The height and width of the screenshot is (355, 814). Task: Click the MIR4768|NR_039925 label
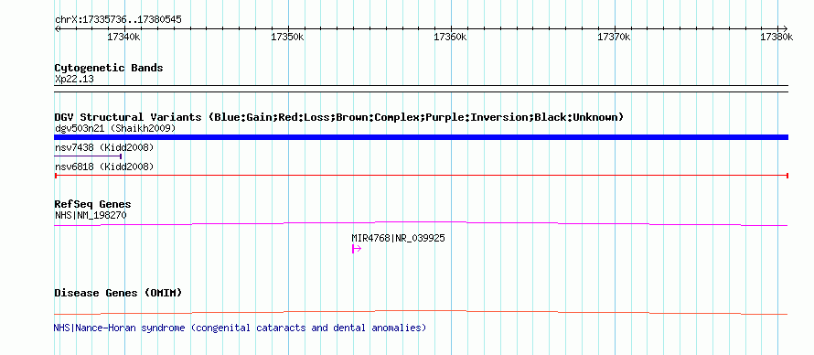coord(398,238)
